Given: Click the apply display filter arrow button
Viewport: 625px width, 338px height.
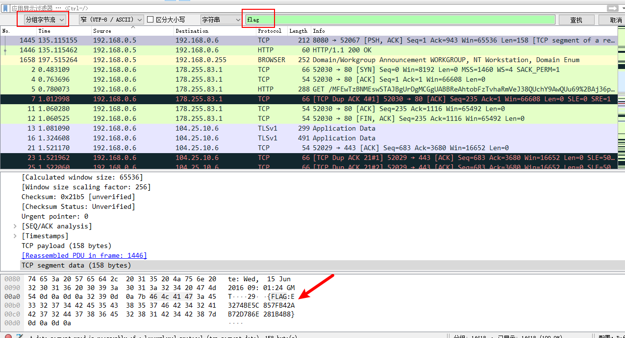Looking at the screenshot, I should (612, 8).
